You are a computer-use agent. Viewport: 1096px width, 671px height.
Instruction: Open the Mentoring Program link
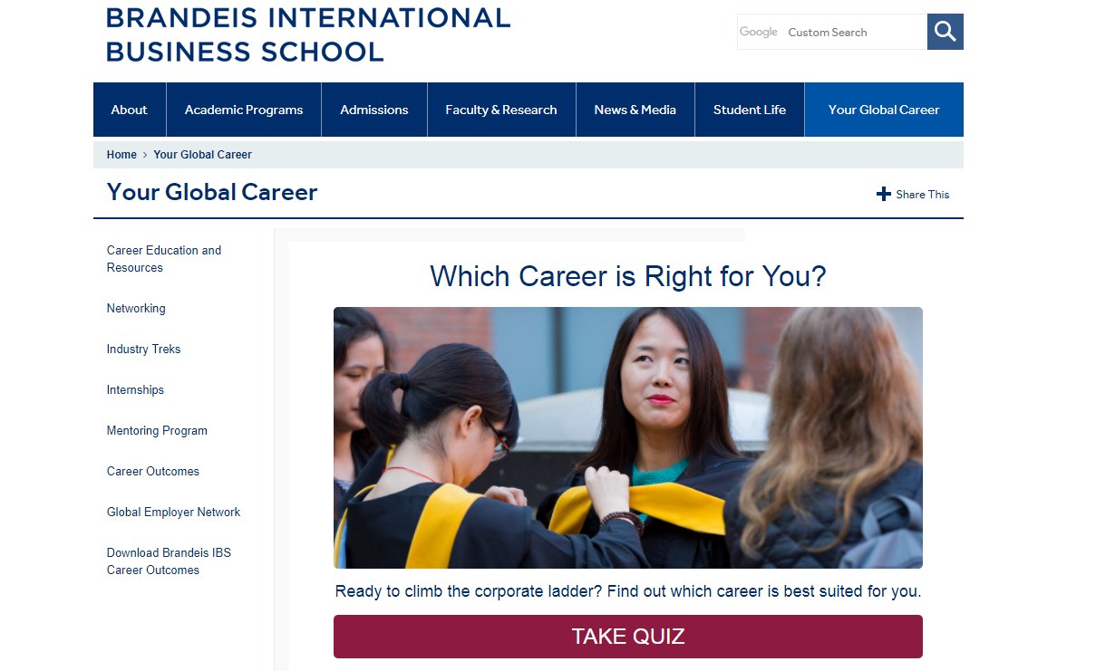click(x=157, y=431)
